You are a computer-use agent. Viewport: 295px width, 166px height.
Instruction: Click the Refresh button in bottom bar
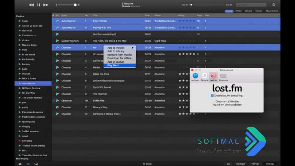click(x=255, y=164)
